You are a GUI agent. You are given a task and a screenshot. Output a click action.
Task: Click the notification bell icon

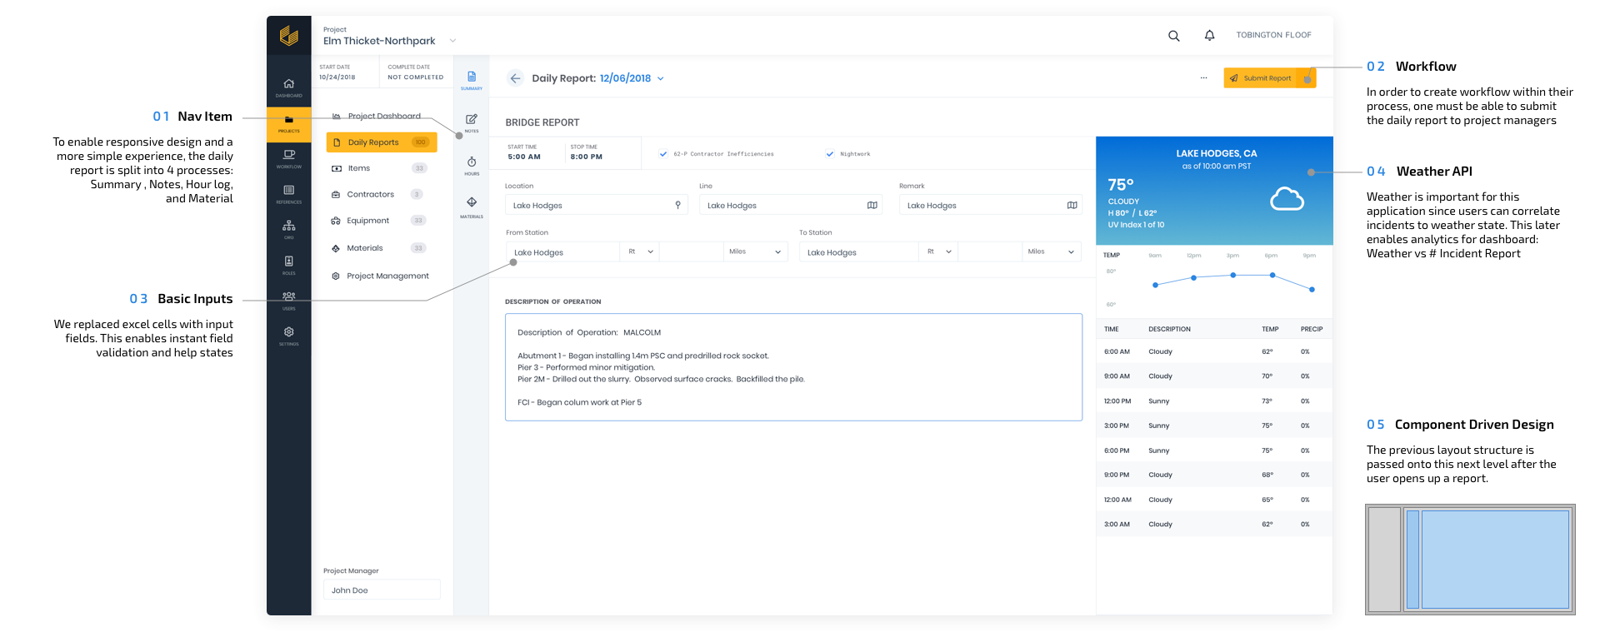pos(1209,36)
